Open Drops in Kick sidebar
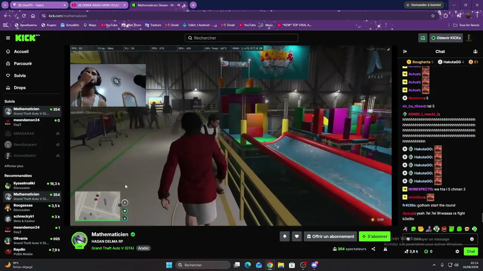 16,88
